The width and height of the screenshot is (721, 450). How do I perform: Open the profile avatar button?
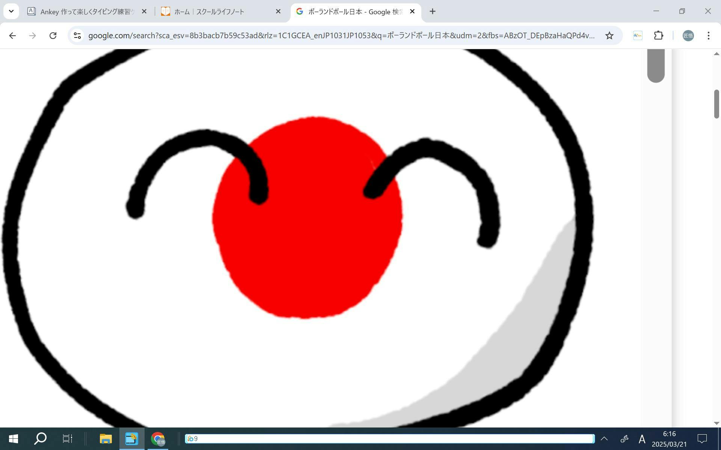tap(688, 36)
